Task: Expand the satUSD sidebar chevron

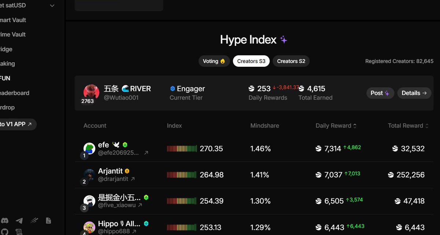Action: click(x=52, y=5)
